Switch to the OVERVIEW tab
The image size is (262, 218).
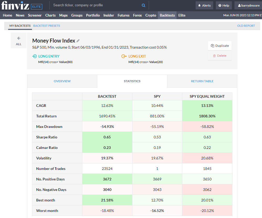point(62,81)
